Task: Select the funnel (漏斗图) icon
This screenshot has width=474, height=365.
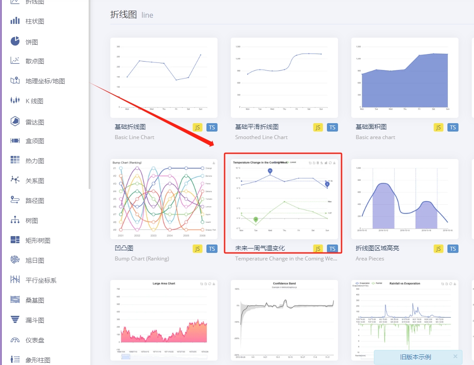Action: point(15,319)
